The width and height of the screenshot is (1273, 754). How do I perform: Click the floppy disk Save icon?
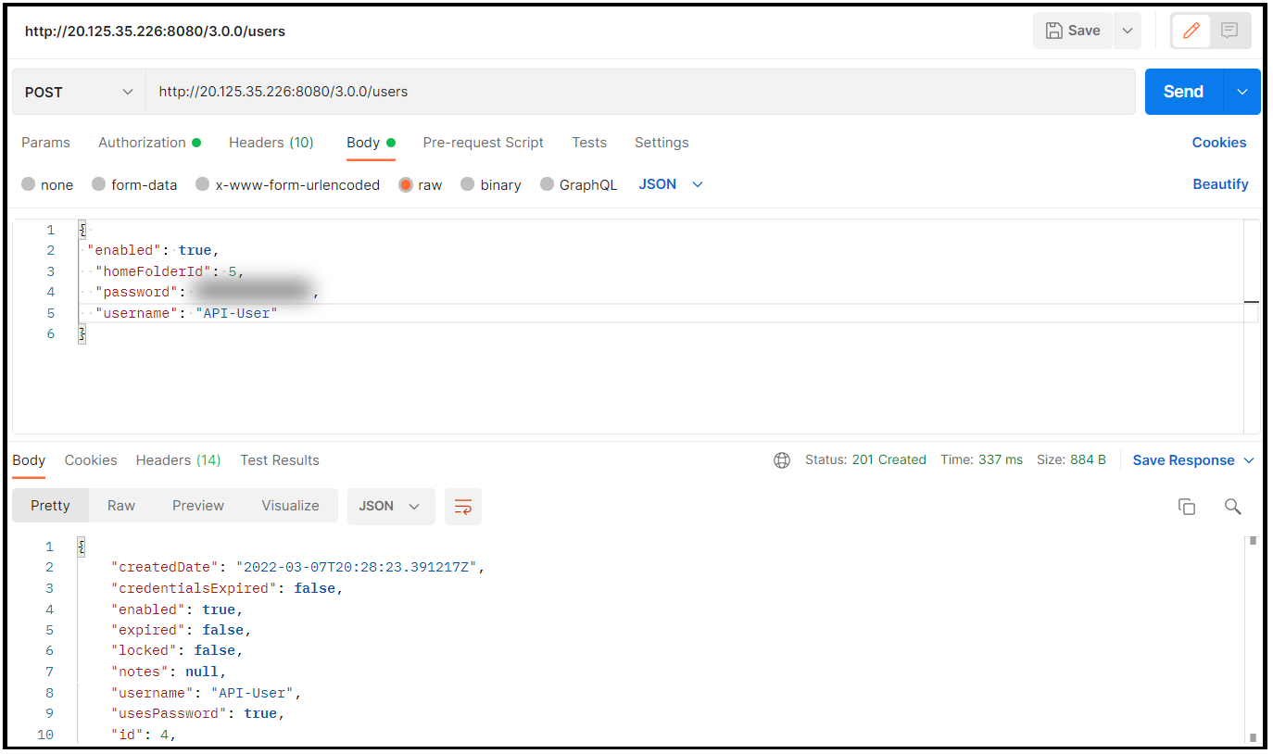point(1053,31)
